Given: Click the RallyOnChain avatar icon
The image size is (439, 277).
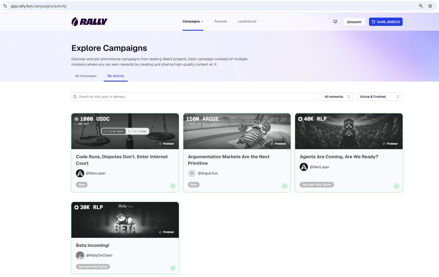Looking at the screenshot, I should [x=80, y=255].
